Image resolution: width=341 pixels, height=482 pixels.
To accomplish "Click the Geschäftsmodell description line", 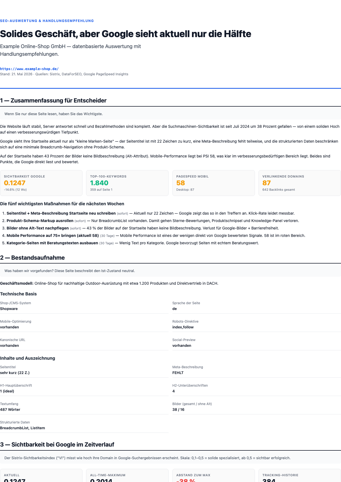I will 109,283.
